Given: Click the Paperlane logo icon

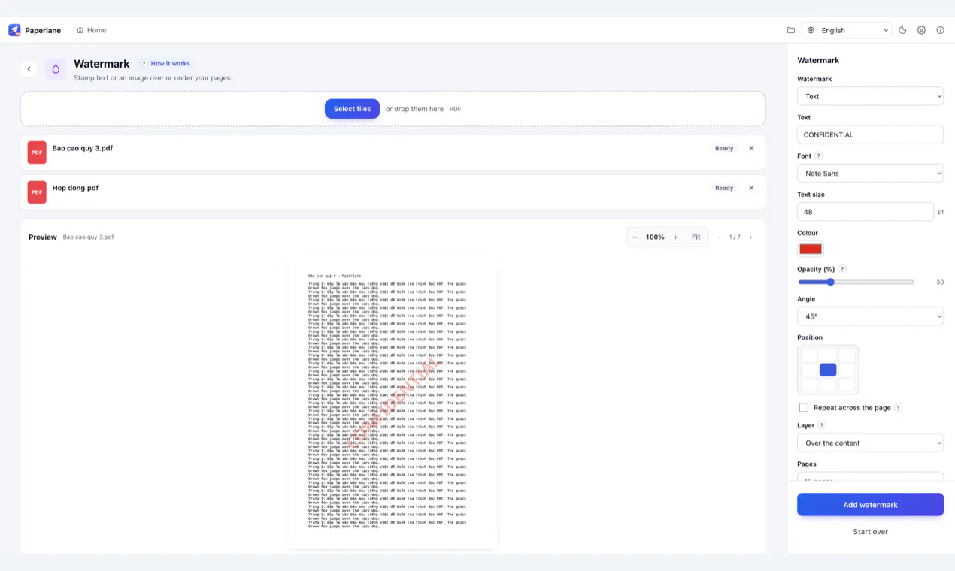Looking at the screenshot, I should pyautogui.click(x=14, y=30).
